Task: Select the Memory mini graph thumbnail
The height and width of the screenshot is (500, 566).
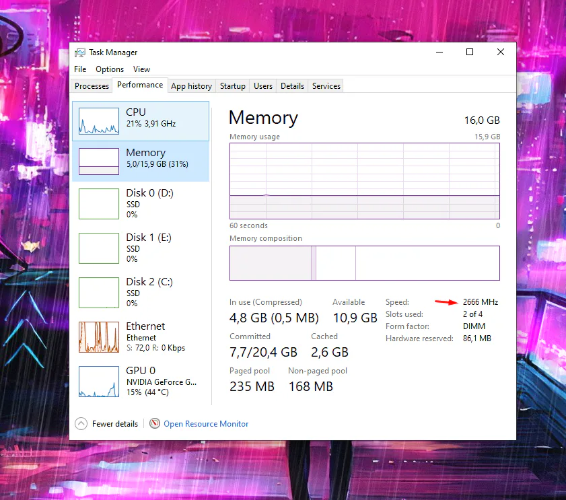Action: (99, 162)
